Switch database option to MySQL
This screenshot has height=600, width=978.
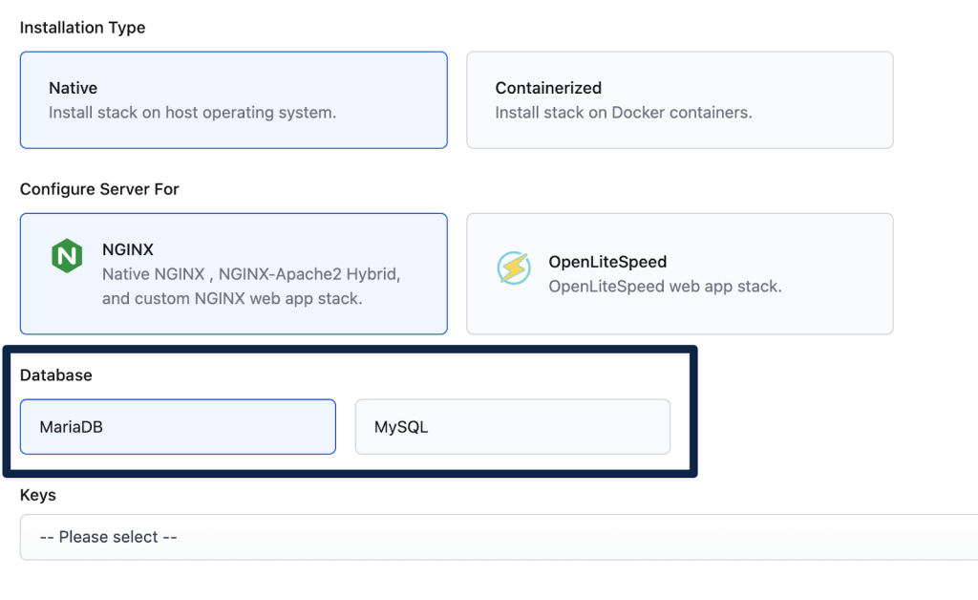click(x=512, y=427)
